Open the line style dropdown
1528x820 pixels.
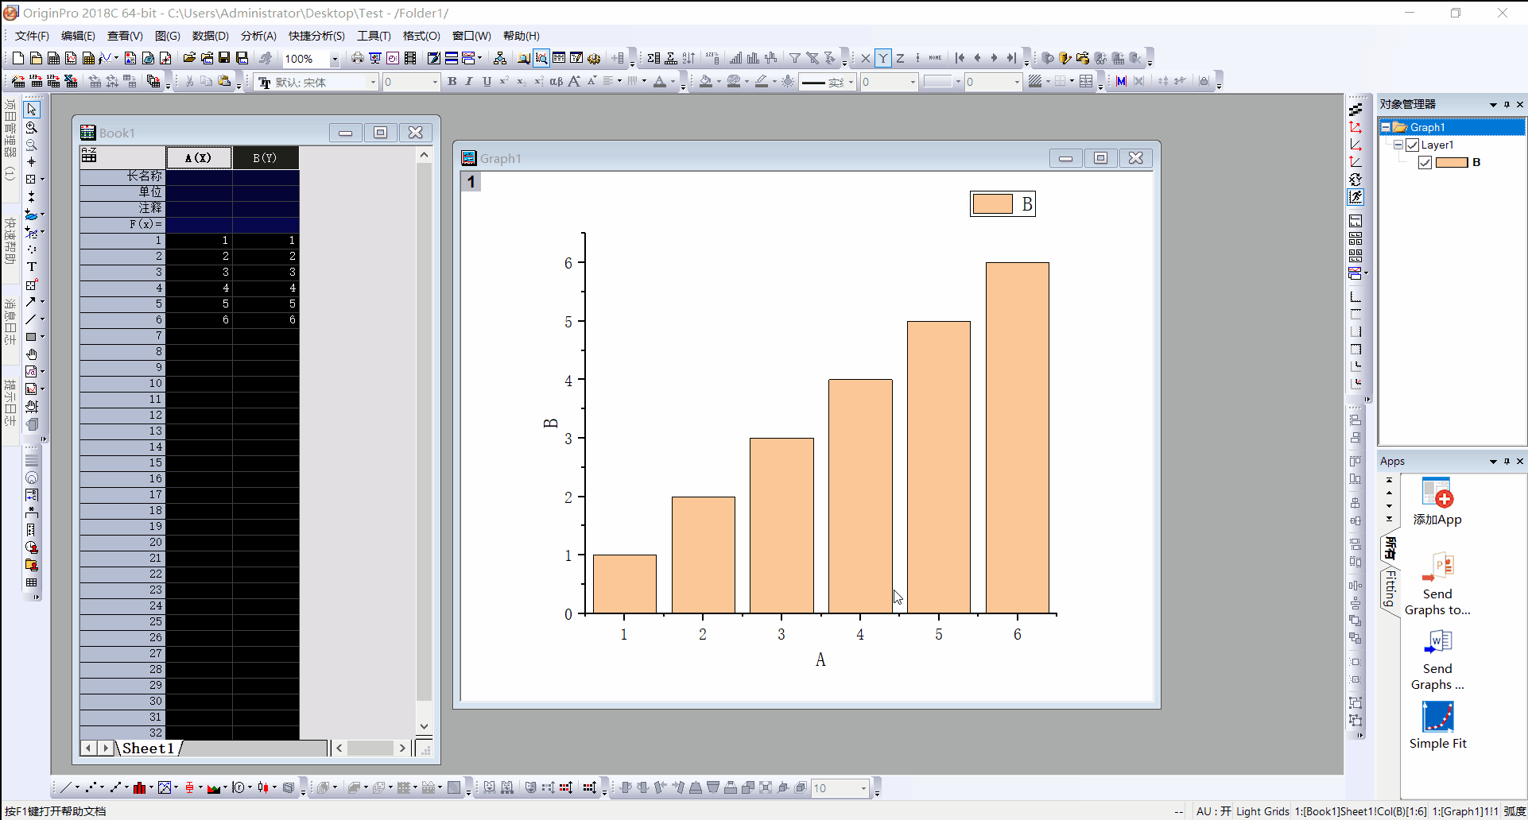(851, 82)
